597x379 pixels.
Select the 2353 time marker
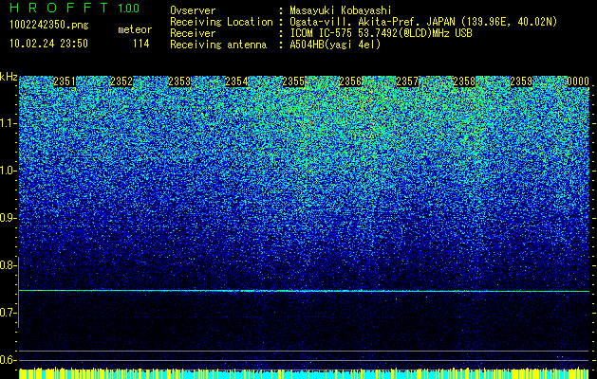(x=179, y=81)
